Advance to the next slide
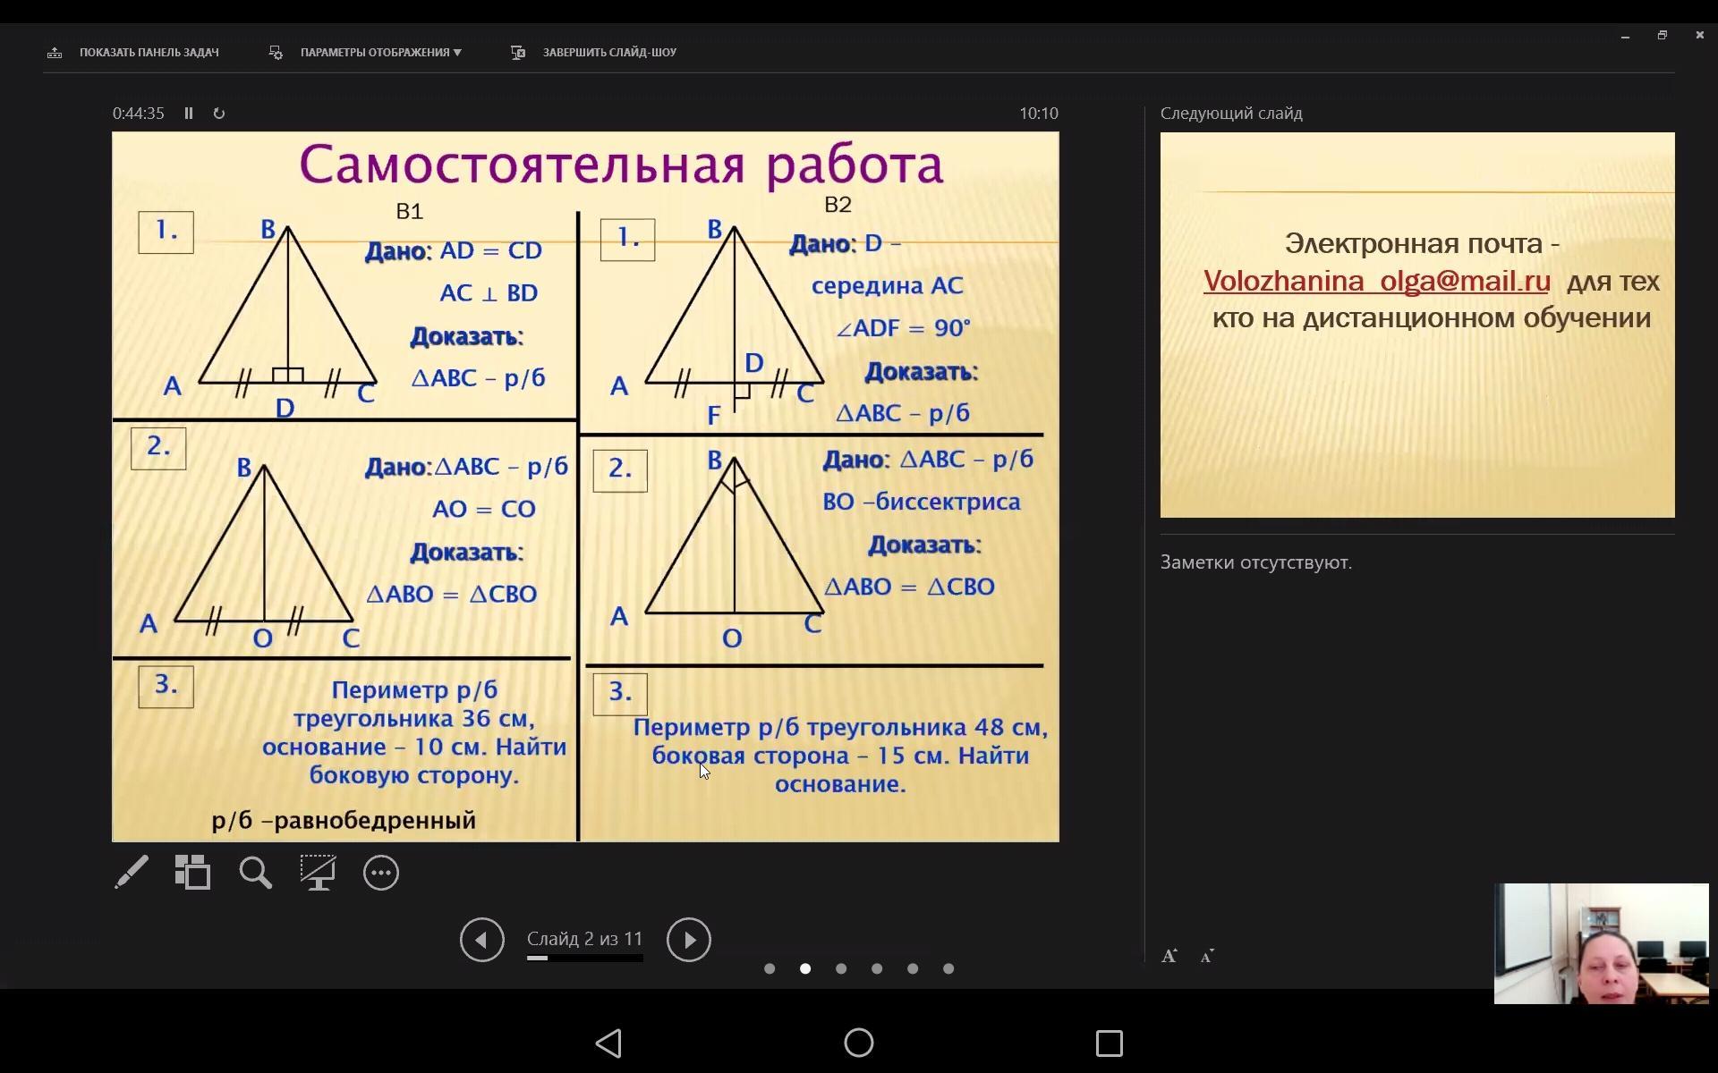Screen dimensions: 1718x1073 689,940
